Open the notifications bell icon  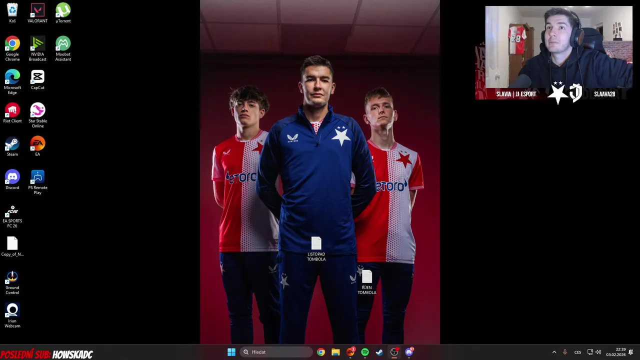(x=631, y=352)
